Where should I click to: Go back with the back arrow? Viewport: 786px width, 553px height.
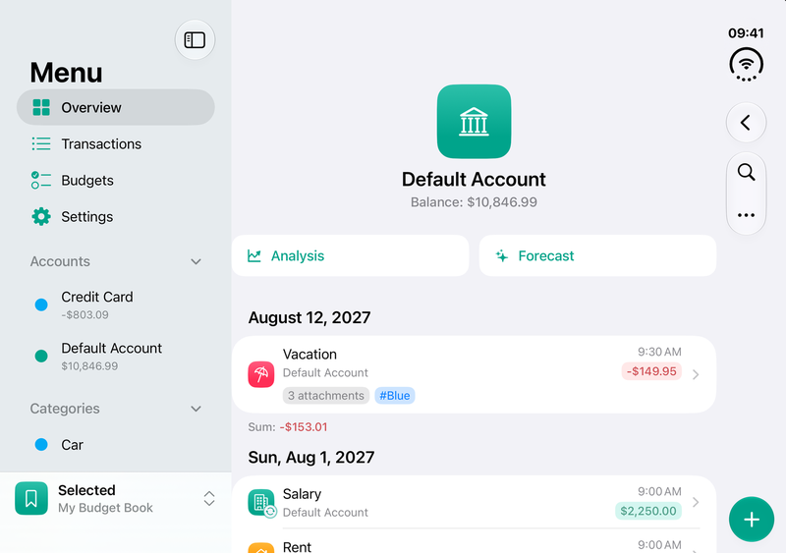746,123
